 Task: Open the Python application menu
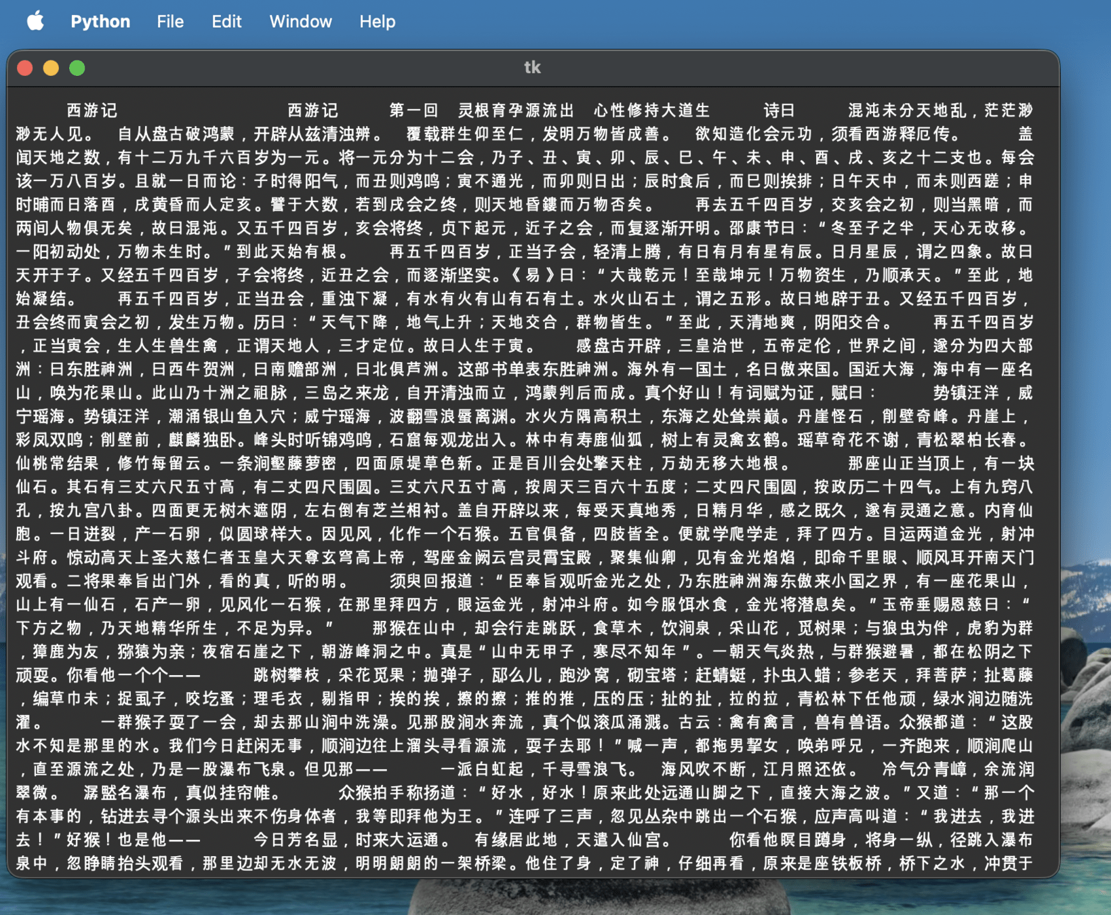tap(100, 22)
